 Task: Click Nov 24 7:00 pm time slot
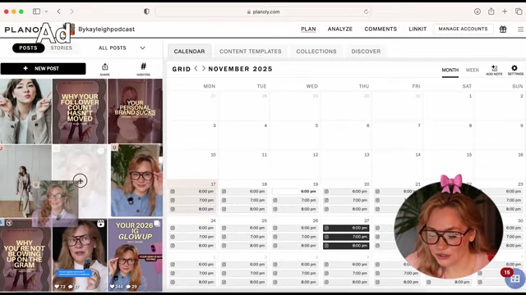coord(192,237)
